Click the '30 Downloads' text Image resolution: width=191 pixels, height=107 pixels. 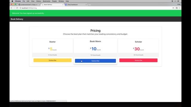pyautogui.click(x=138, y=55)
